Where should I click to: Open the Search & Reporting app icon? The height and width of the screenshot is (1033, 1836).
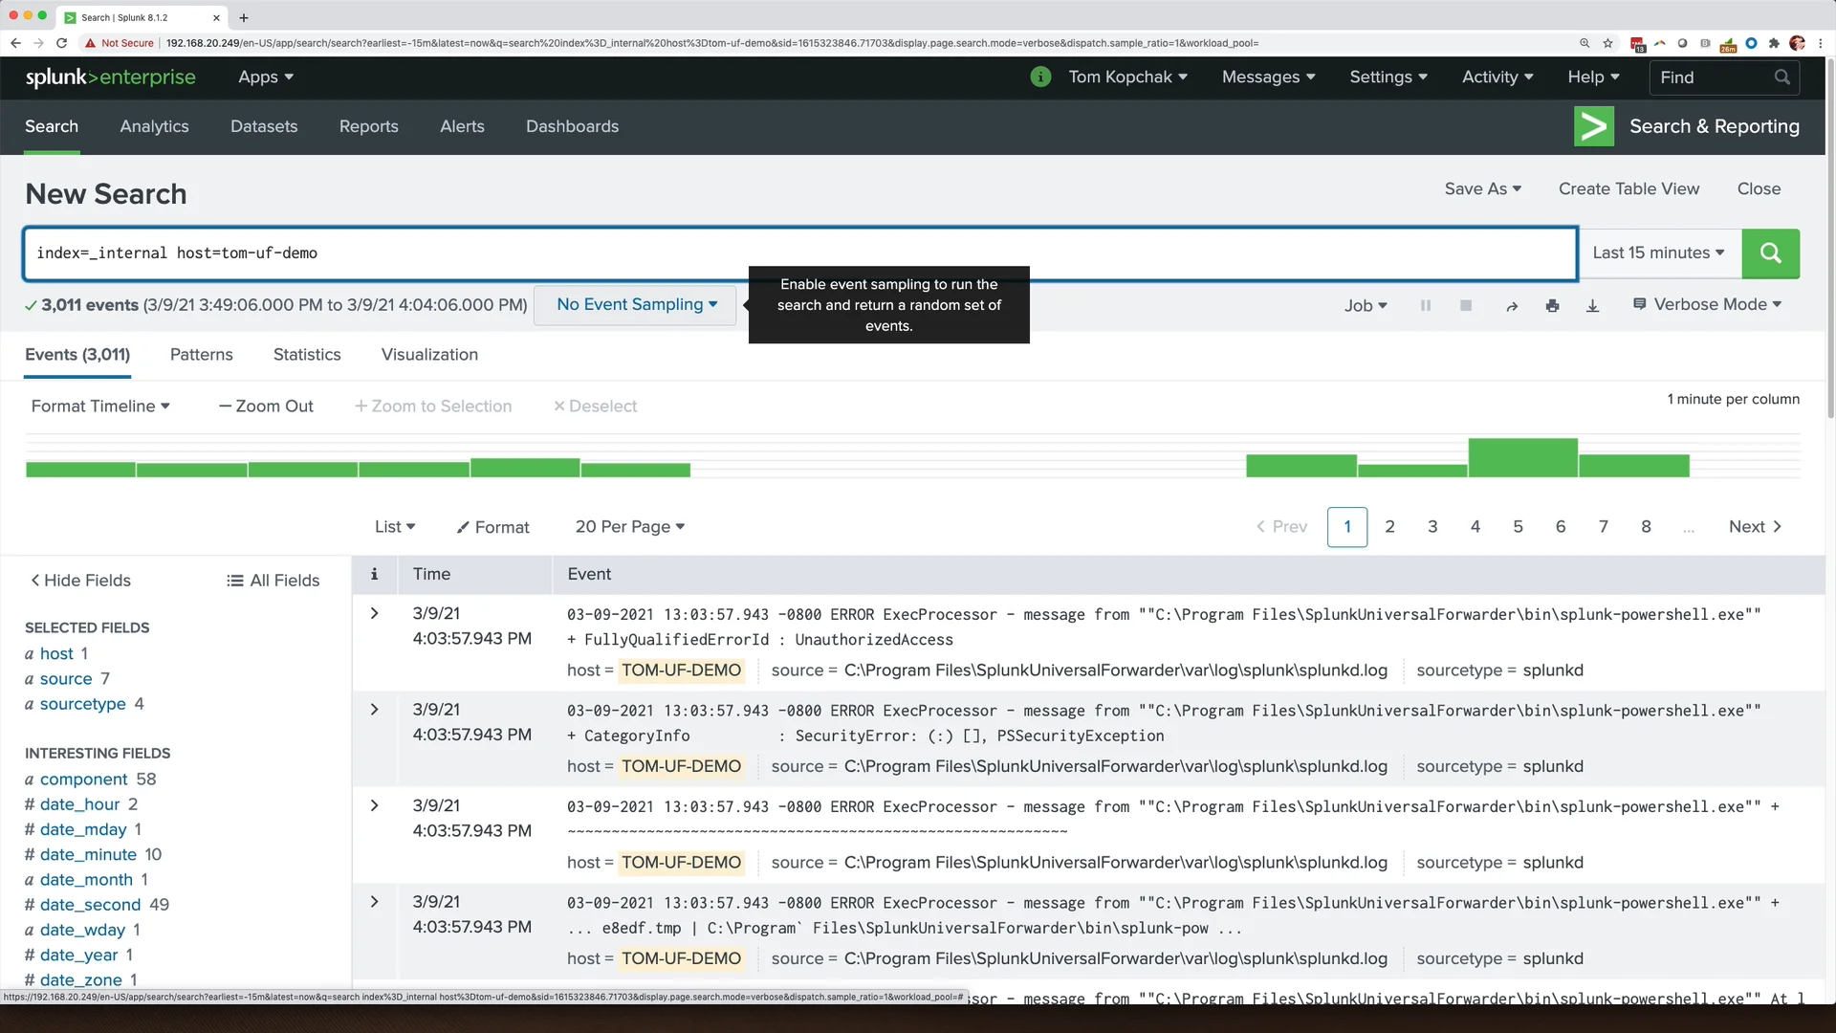click(x=1593, y=126)
